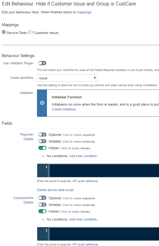Click the Initialiser label

tap(27, 93)
